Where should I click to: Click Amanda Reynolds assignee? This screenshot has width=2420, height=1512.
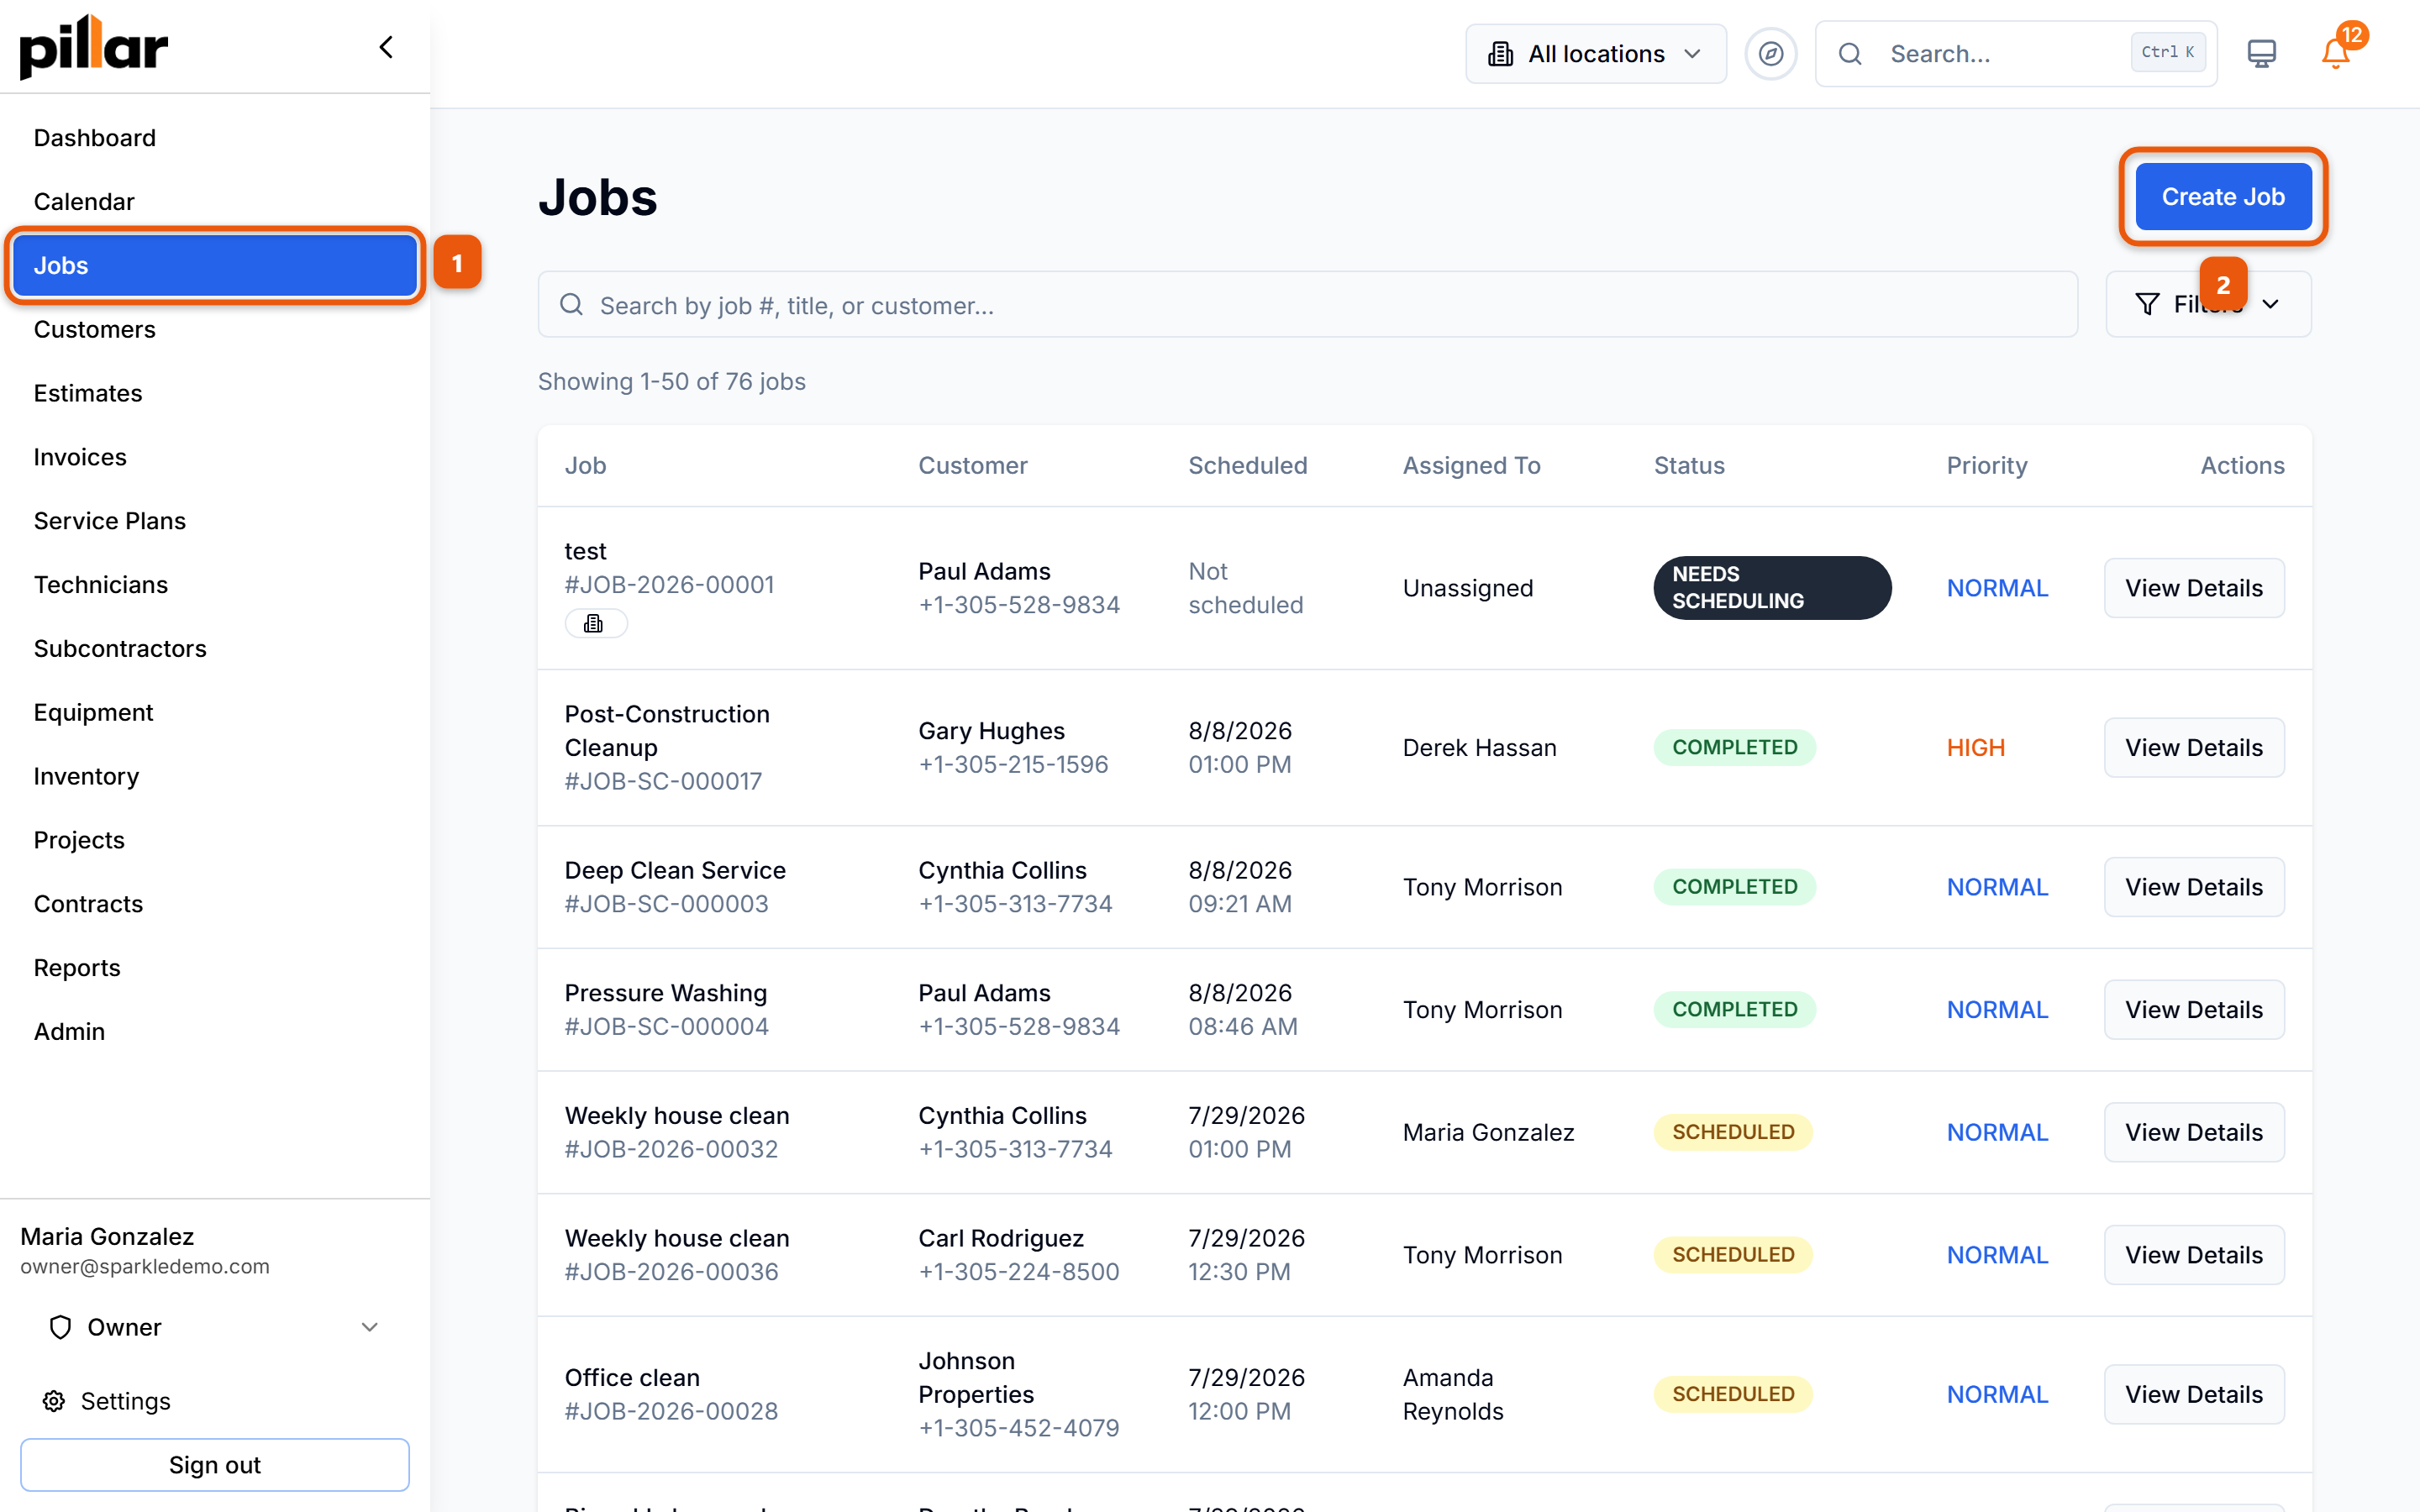point(1453,1394)
